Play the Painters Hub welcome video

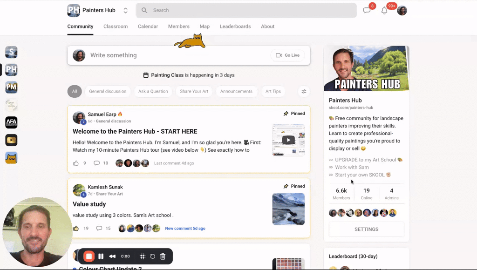click(x=288, y=139)
